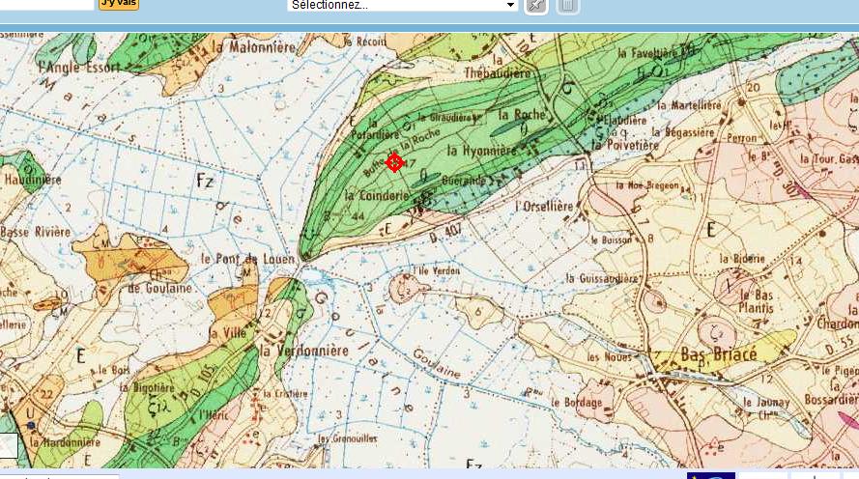Click the "Thébaudière" label on map

(x=498, y=72)
